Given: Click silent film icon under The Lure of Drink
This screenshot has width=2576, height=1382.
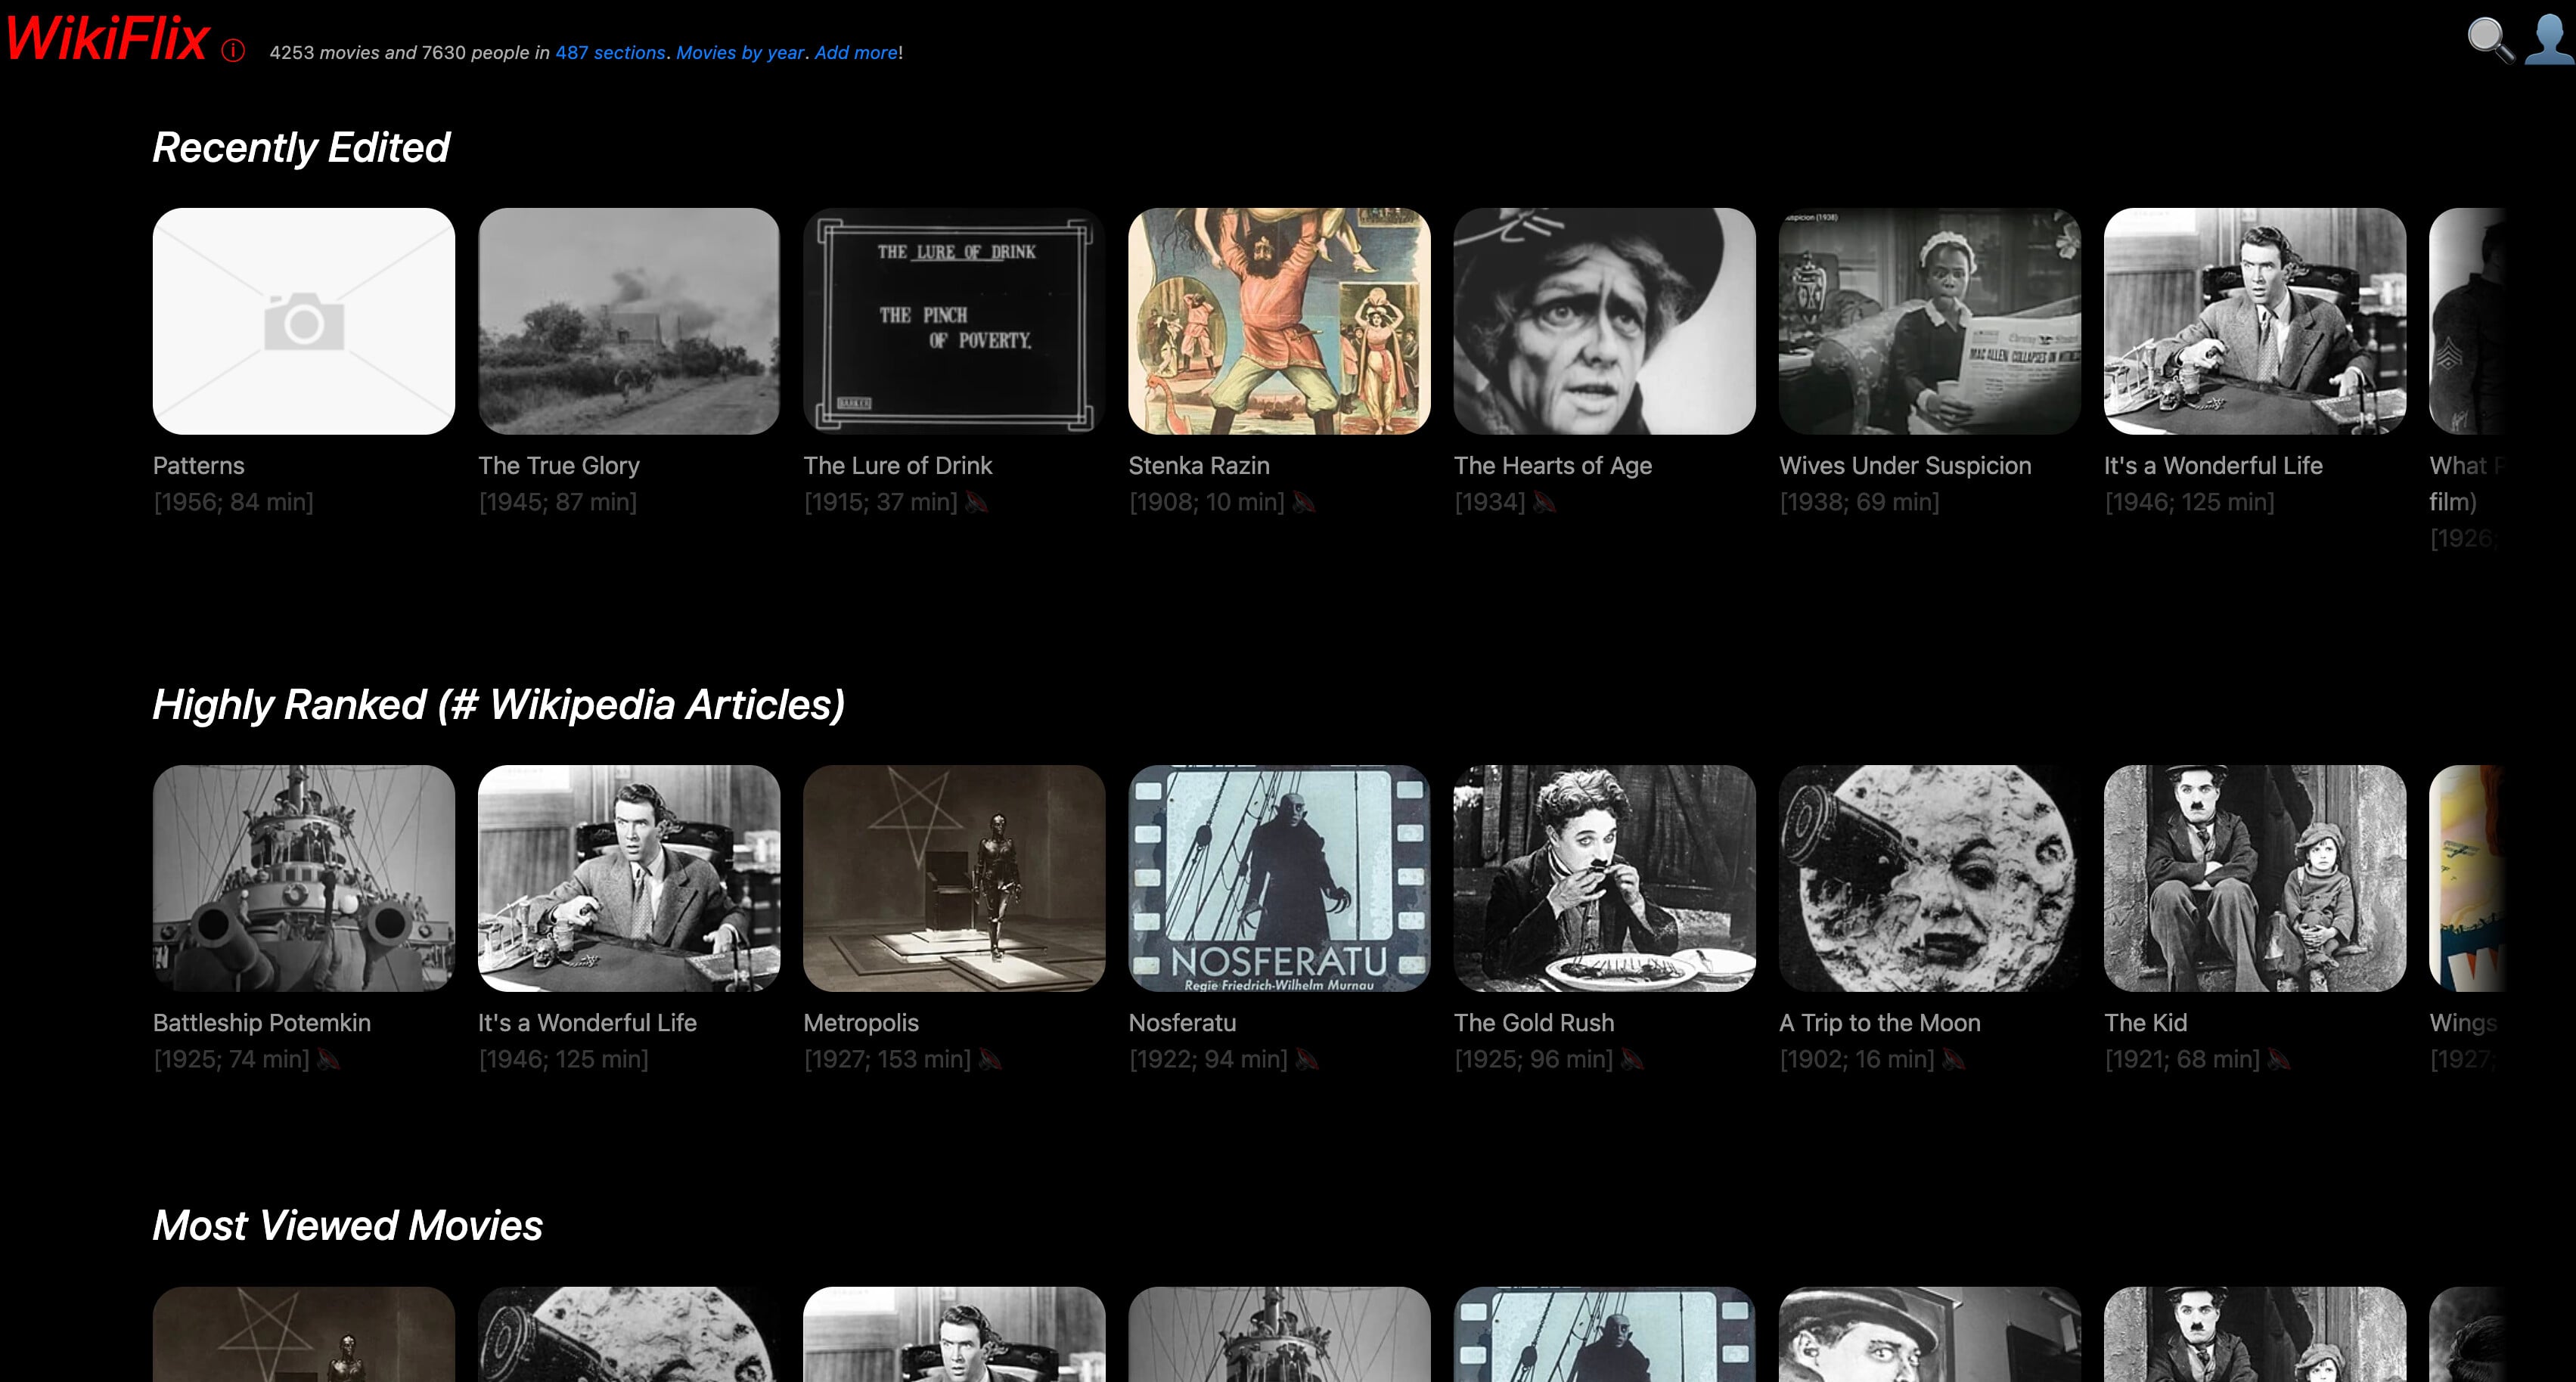Looking at the screenshot, I should click(x=977, y=503).
